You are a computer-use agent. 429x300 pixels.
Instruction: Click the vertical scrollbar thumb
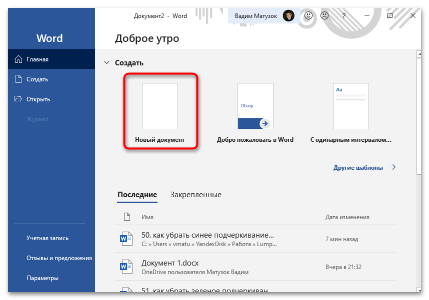click(x=419, y=116)
